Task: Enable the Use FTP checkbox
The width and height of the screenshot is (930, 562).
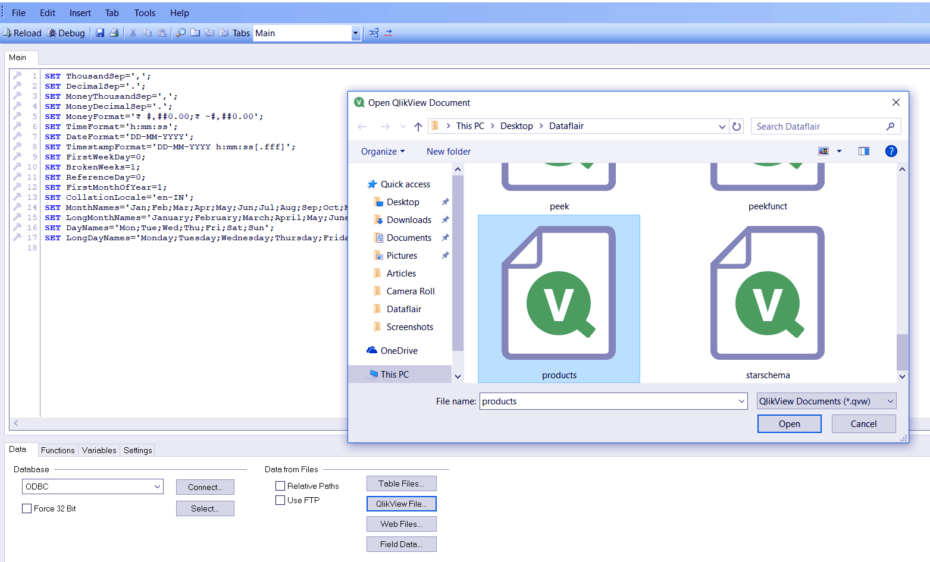Action: point(280,500)
